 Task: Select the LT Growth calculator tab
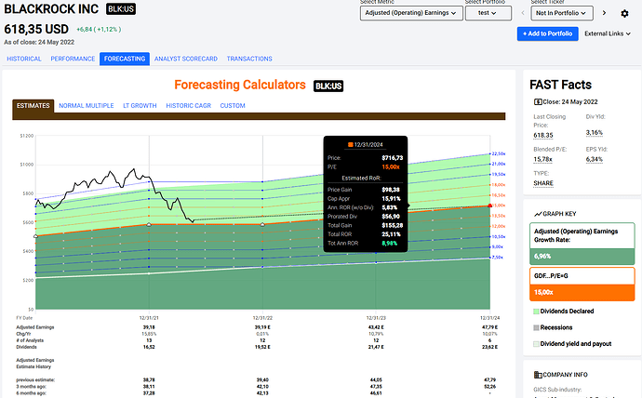pos(140,105)
